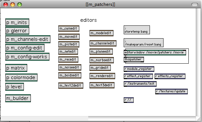
Task: Click the r /instruments/init object
Action: (x=140, y=84)
